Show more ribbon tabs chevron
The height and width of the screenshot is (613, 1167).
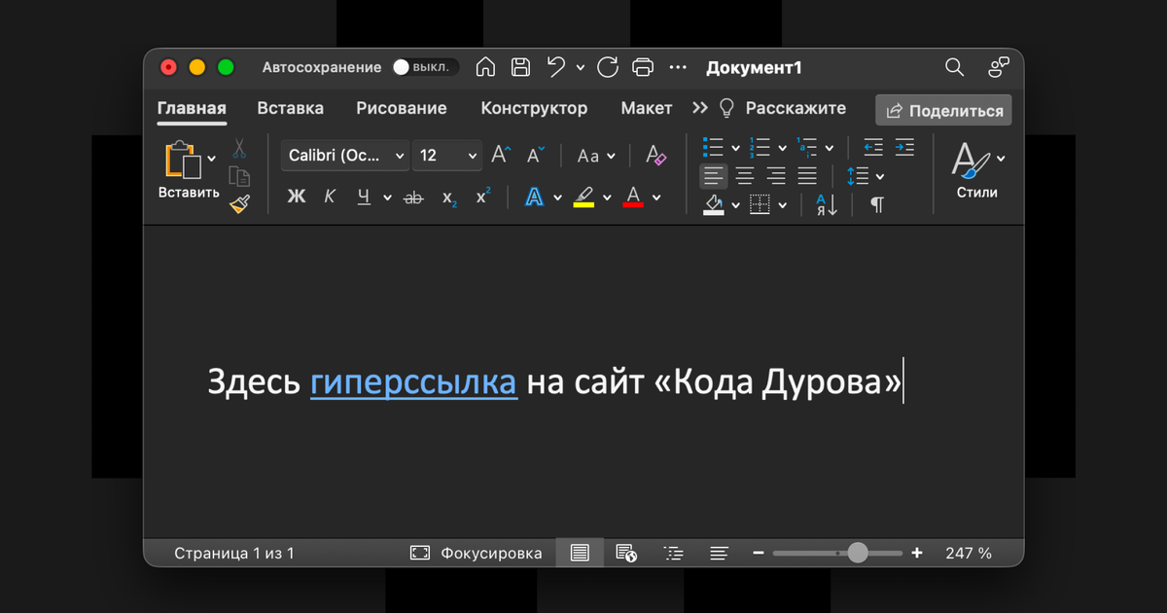click(699, 108)
